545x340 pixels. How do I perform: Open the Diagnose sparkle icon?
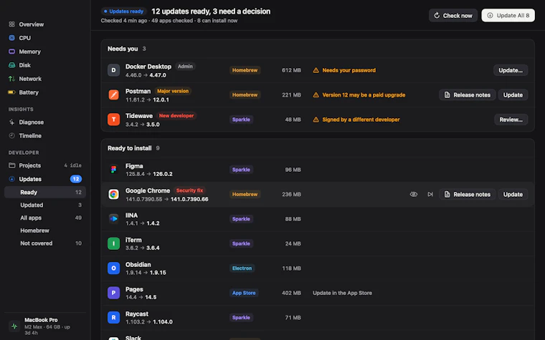tap(11, 122)
